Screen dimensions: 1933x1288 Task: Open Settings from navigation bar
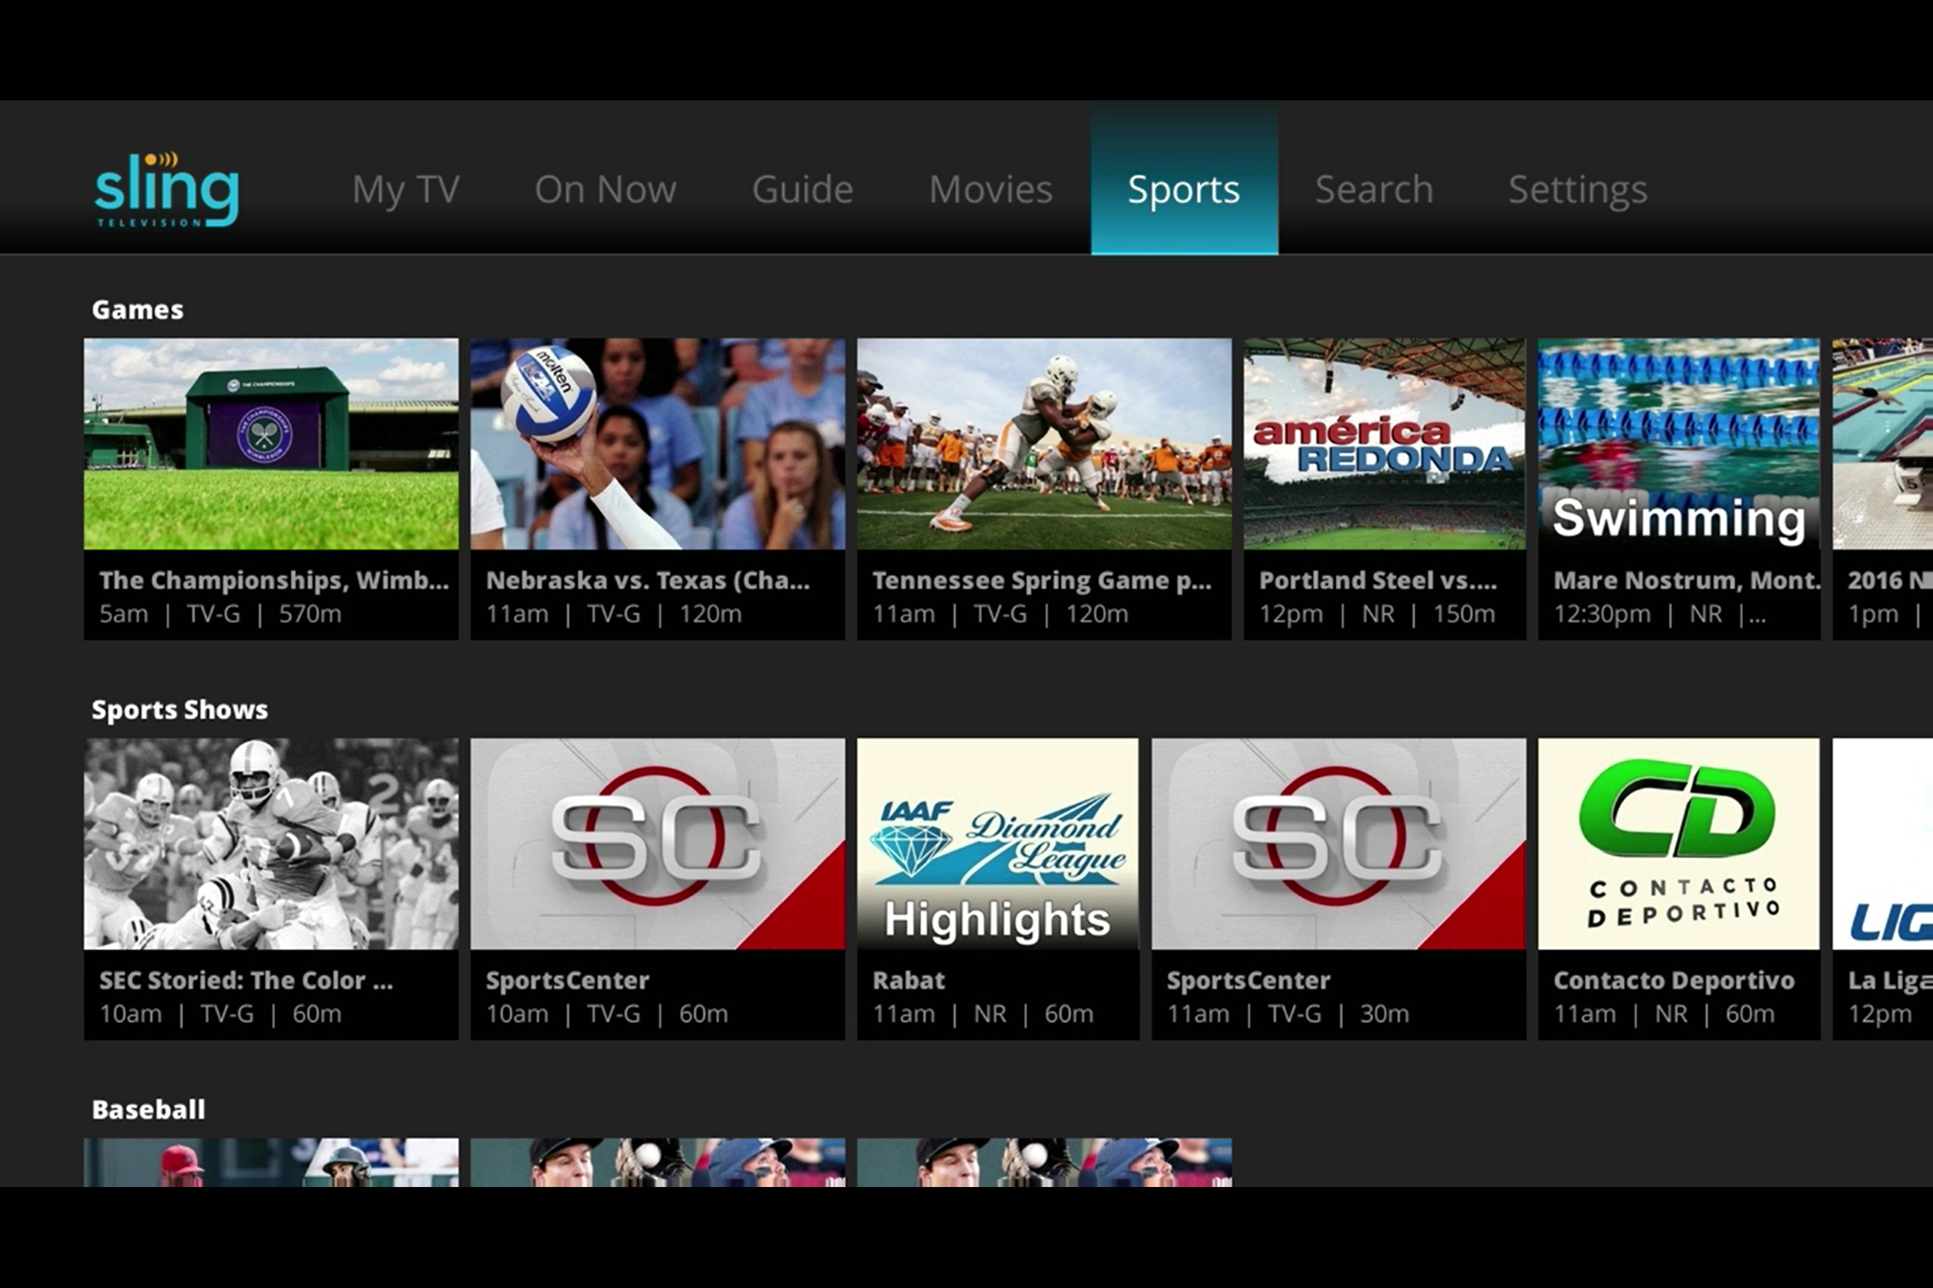point(1578,187)
